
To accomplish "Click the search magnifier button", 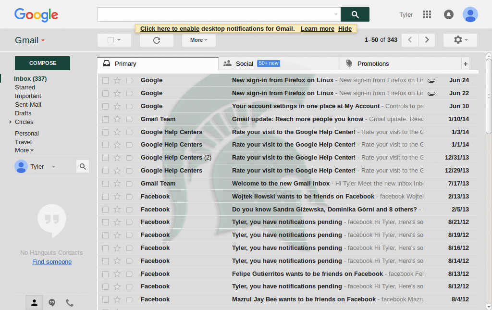I will pyautogui.click(x=355, y=14).
